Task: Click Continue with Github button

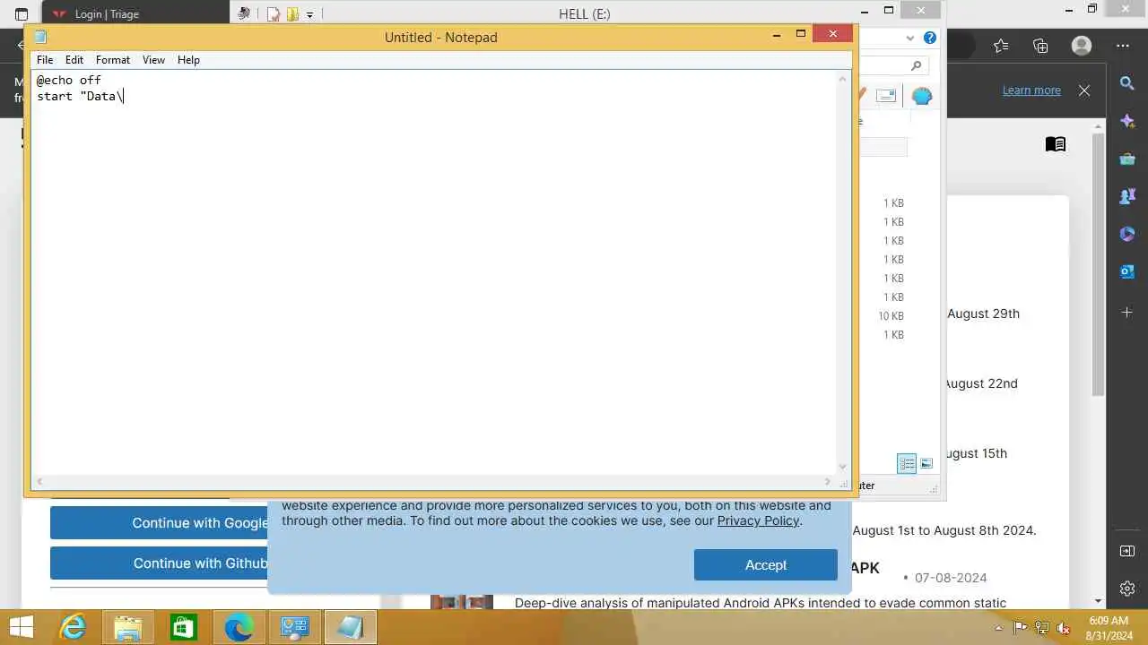Action: 159,563
